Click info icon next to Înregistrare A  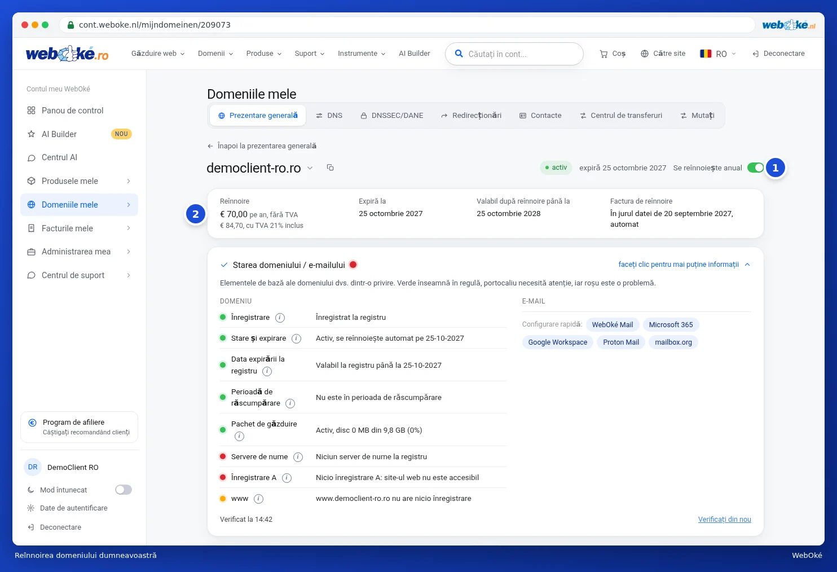[287, 478]
